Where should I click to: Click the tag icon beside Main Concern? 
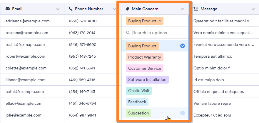click(128, 9)
